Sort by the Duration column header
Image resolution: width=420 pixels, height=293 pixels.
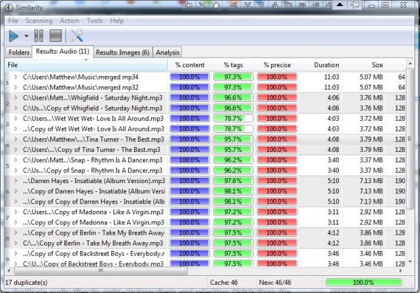(x=320, y=65)
